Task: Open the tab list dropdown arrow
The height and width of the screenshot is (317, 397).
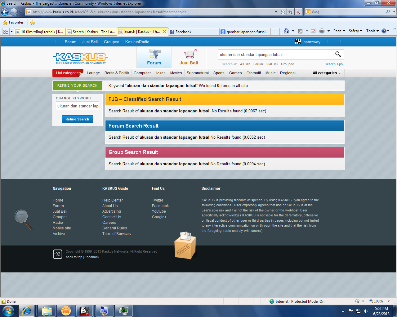Action: point(11,32)
